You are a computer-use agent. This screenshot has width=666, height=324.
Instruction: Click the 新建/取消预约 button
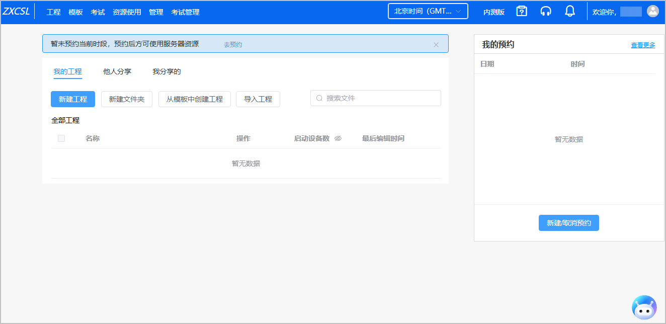coord(568,223)
